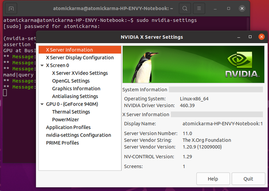The height and width of the screenshot is (191, 269).
Task: Open nvidia-settings Configuration
Action: coord(78,135)
